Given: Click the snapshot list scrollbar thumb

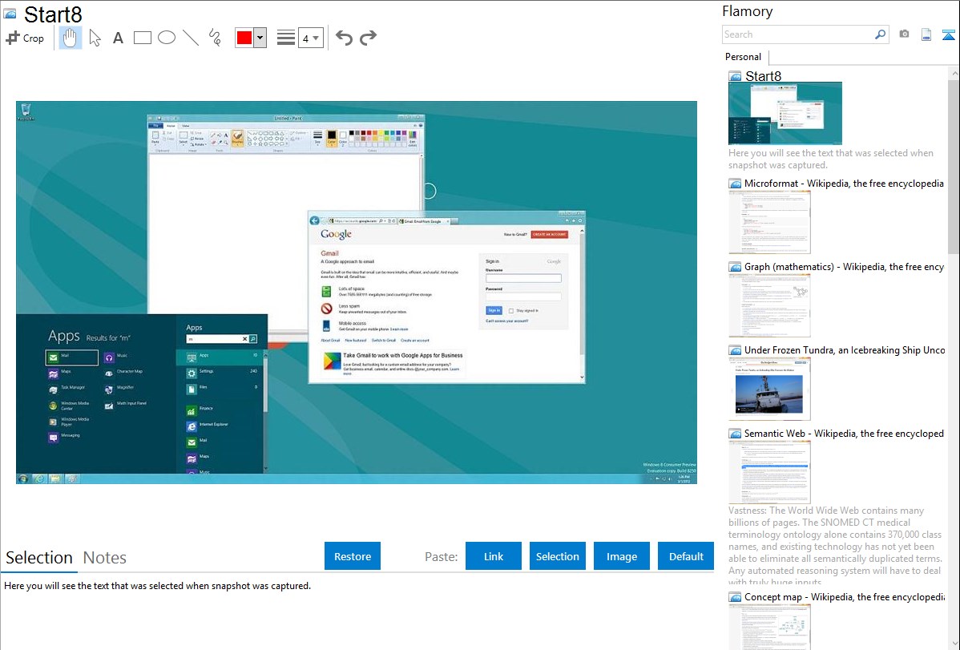Looking at the screenshot, I should coord(954,167).
